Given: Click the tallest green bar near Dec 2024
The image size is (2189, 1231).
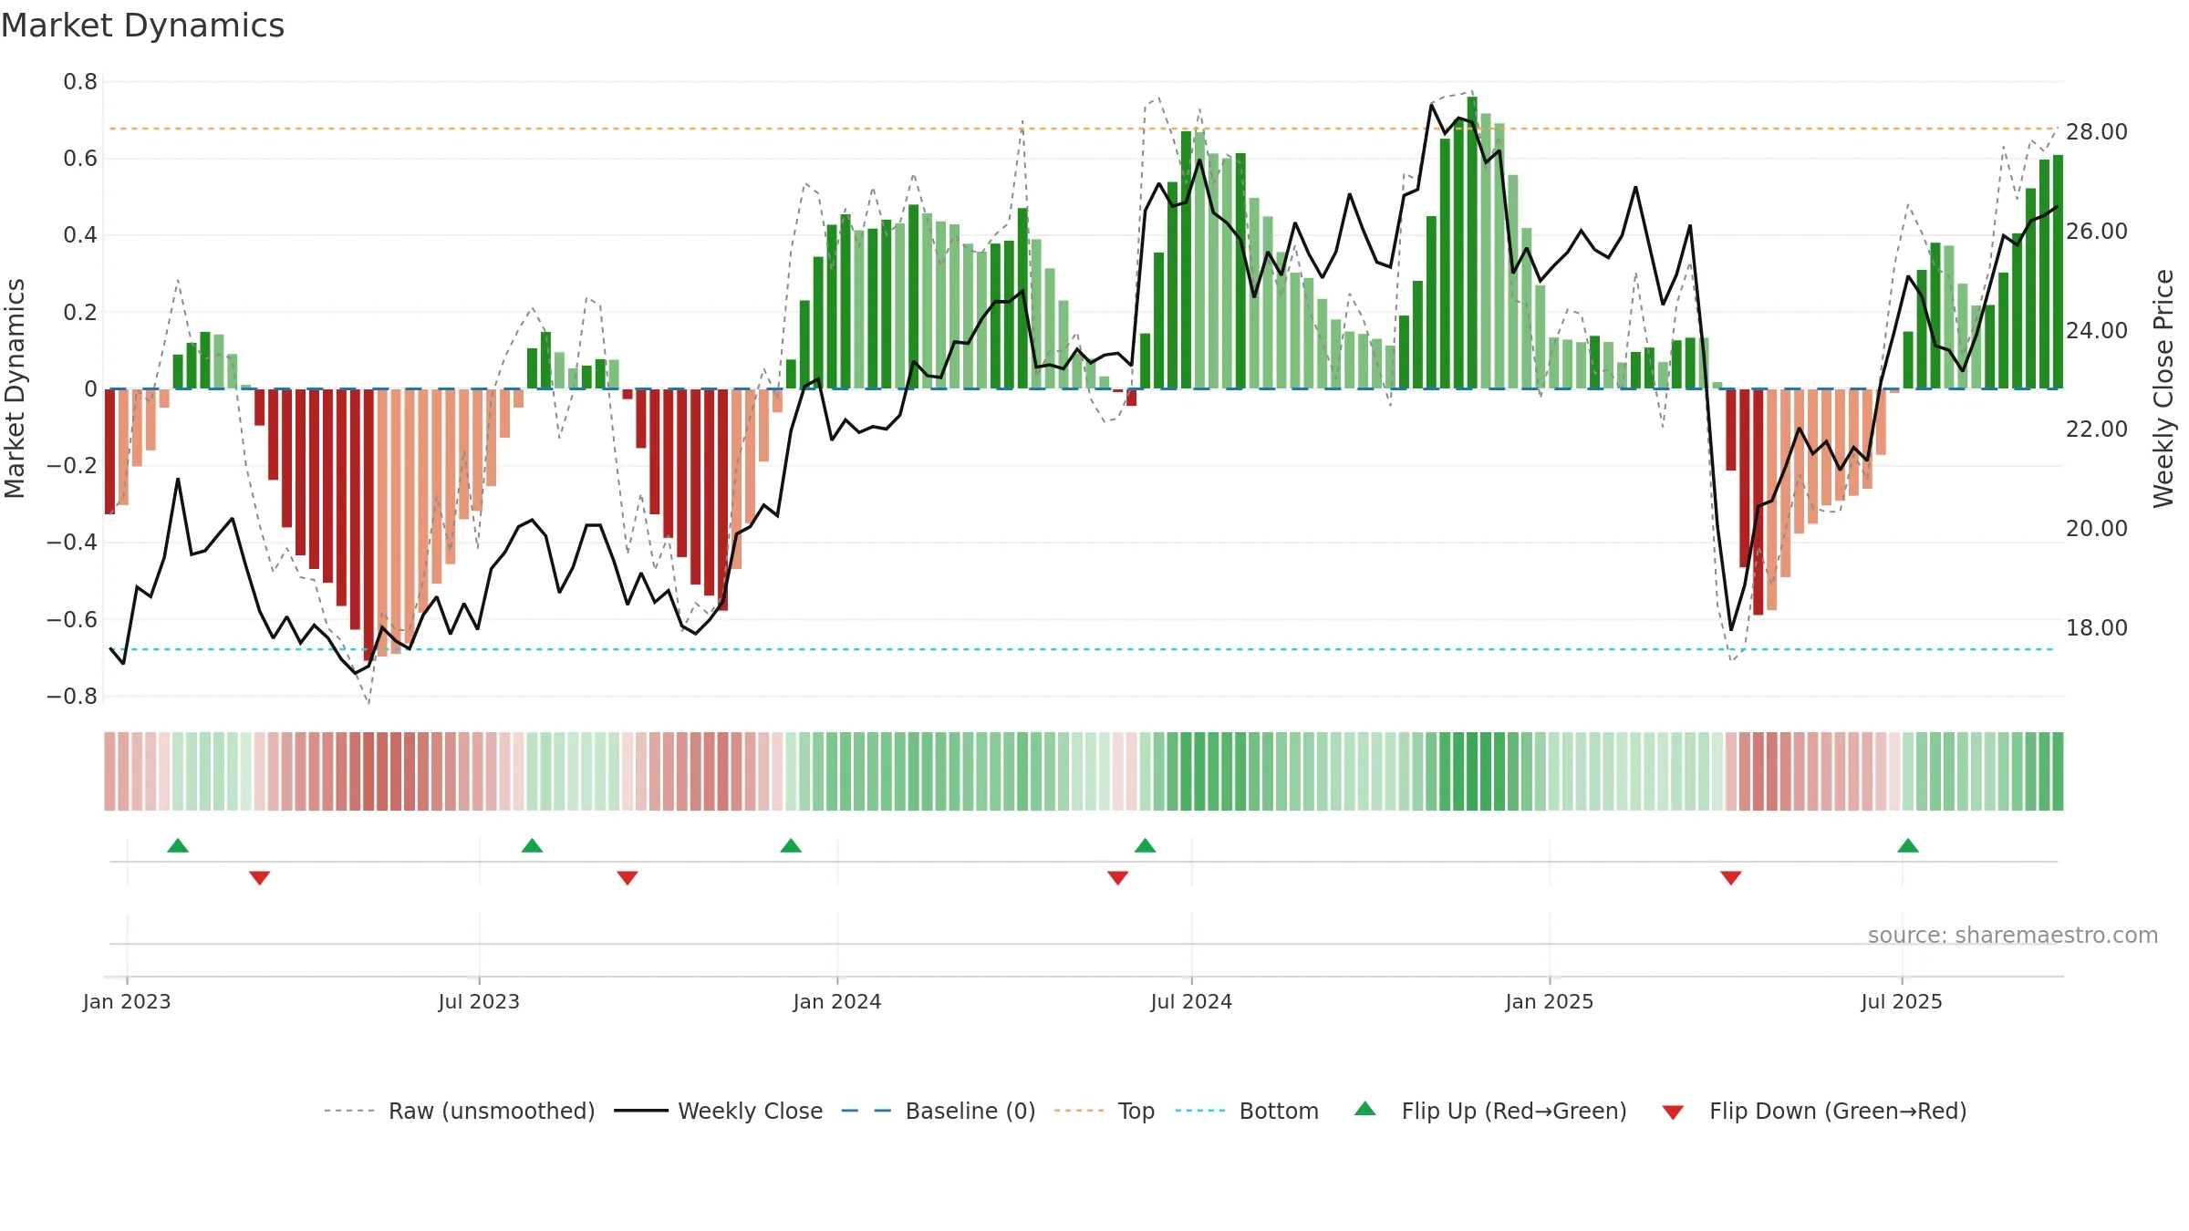Looking at the screenshot, I should click(x=1472, y=243).
